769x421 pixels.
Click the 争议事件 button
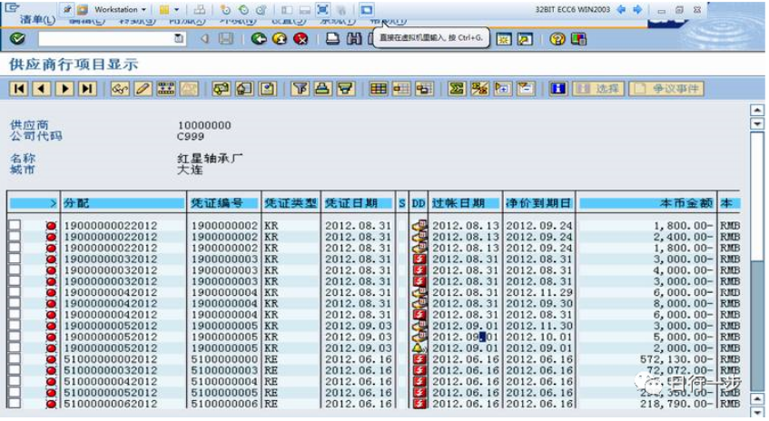click(667, 89)
